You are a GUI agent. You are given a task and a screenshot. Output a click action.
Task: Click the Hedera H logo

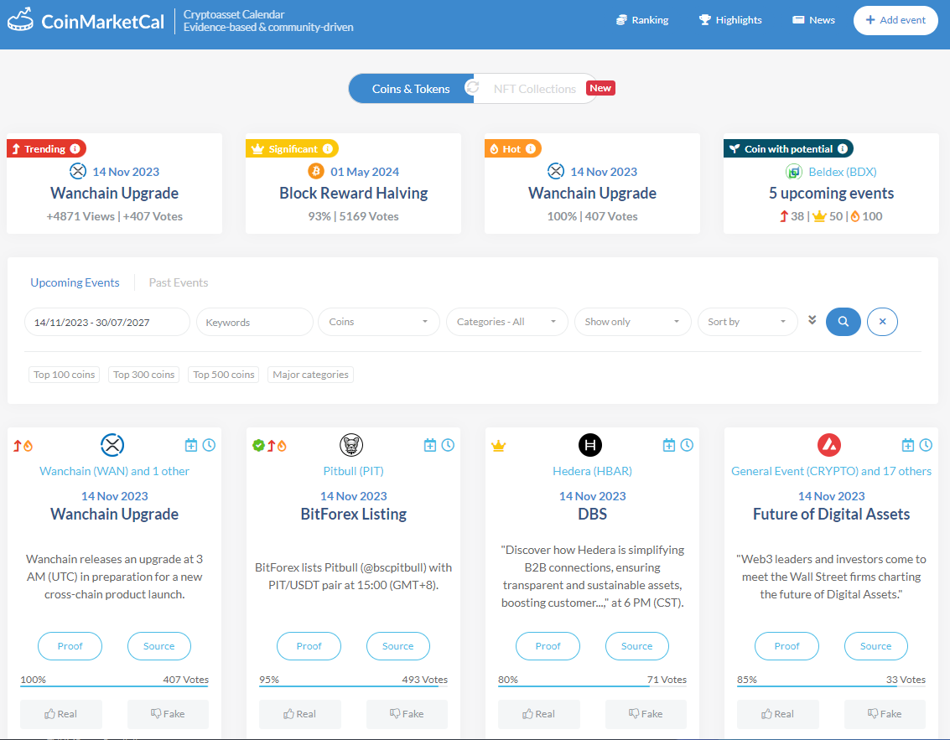coord(590,445)
